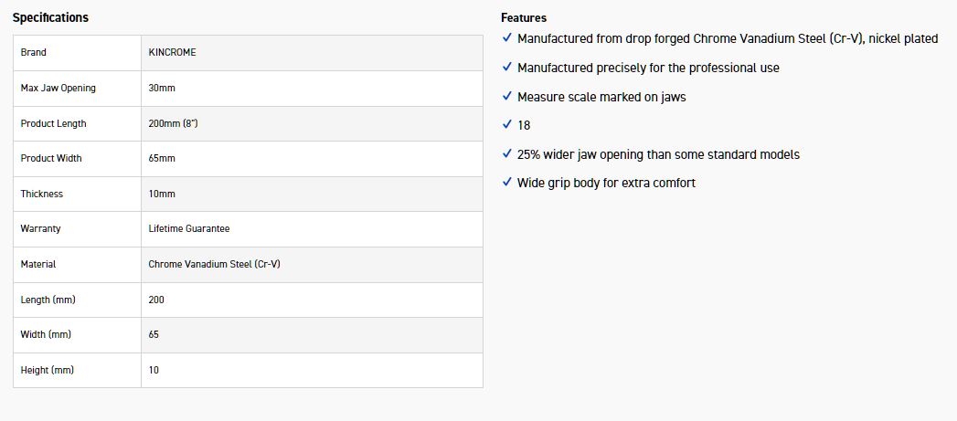Click the Features heading
Screen dimensions: 957x421
click(524, 17)
